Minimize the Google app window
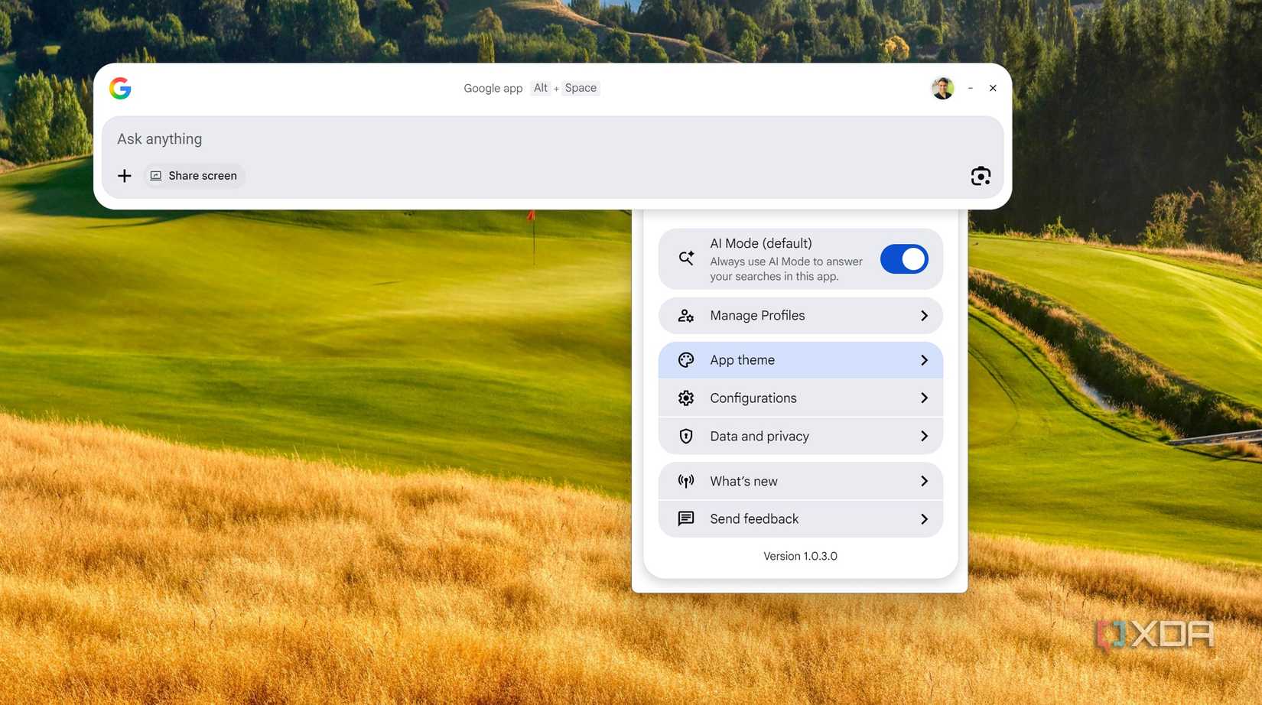This screenshot has height=705, width=1262. (970, 88)
